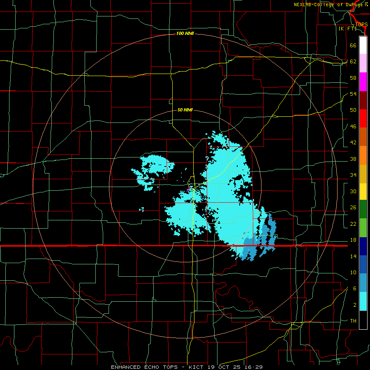Image resolution: width=370 pixels, height=370 pixels.
Task: Select the dark red legend swatch
Action: [x=363, y=100]
